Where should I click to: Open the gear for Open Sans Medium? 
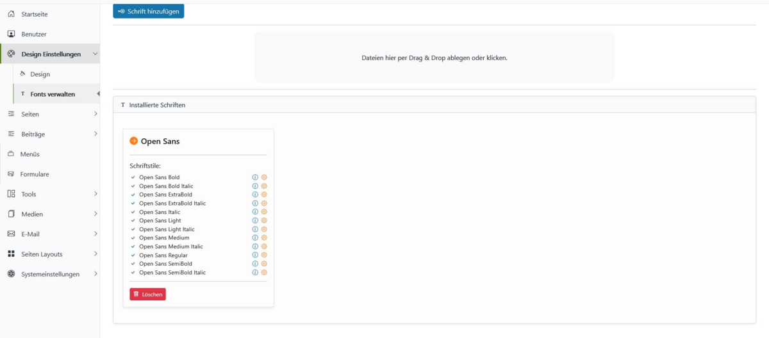[x=264, y=237]
